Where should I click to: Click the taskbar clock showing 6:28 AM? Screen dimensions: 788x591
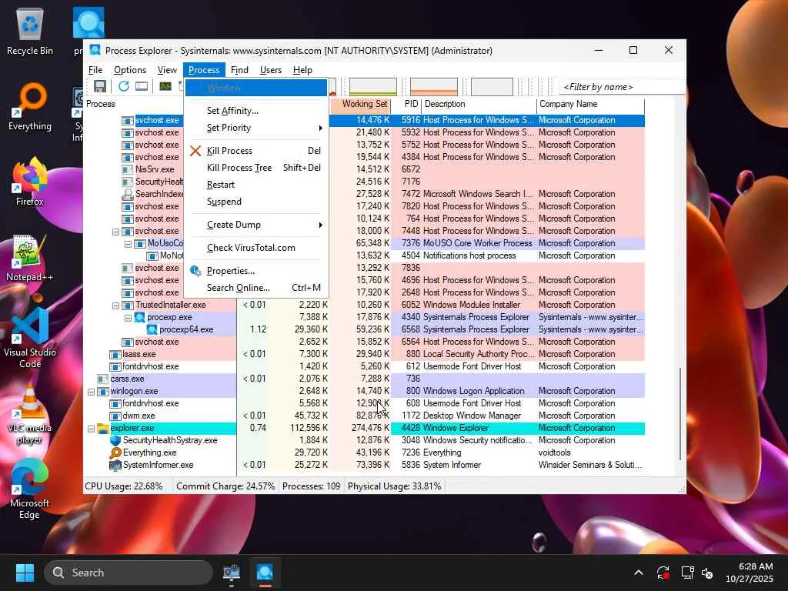point(750,573)
